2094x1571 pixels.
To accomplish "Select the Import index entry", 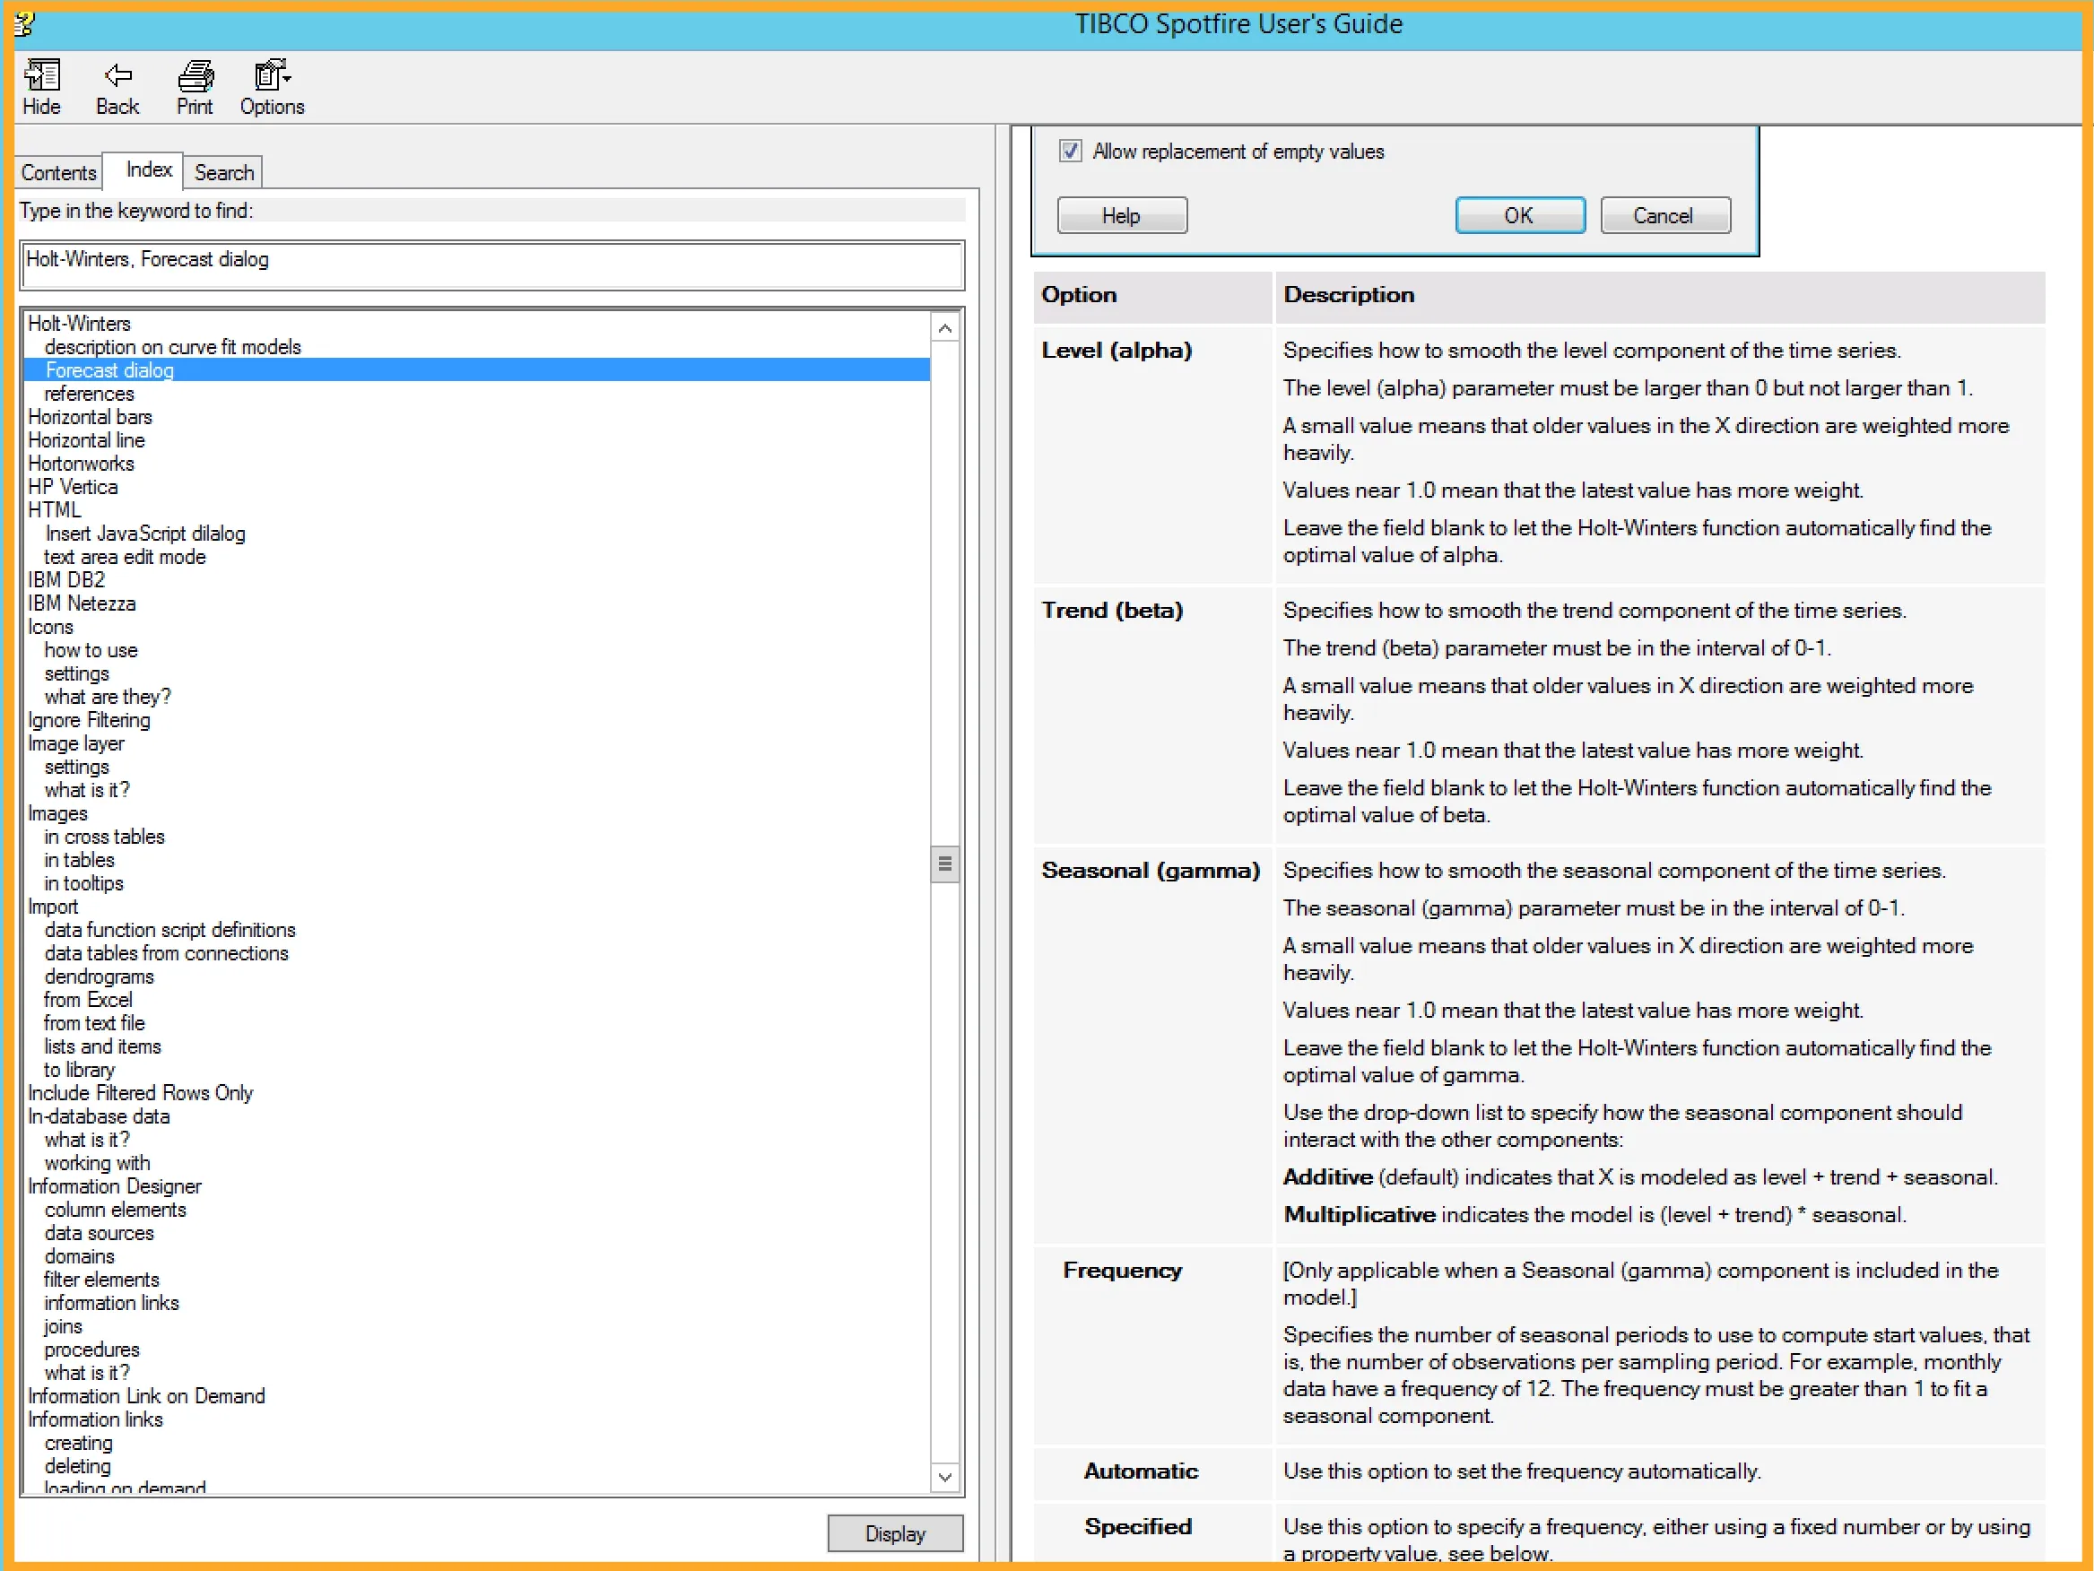I will 53,907.
